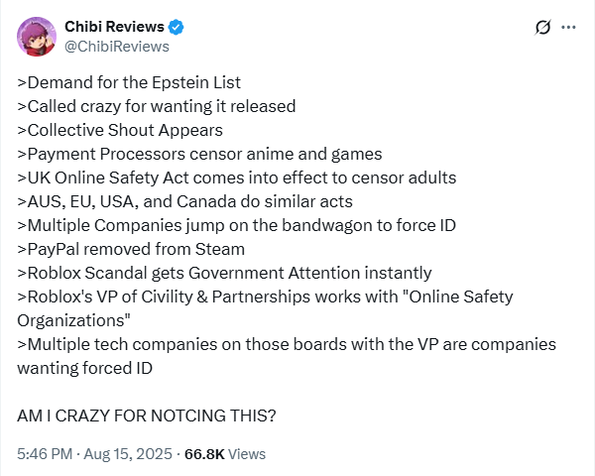Open the @ChibiReviews handle link
Viewport: 595px width, 476px height.
click(x=117, y=47)
